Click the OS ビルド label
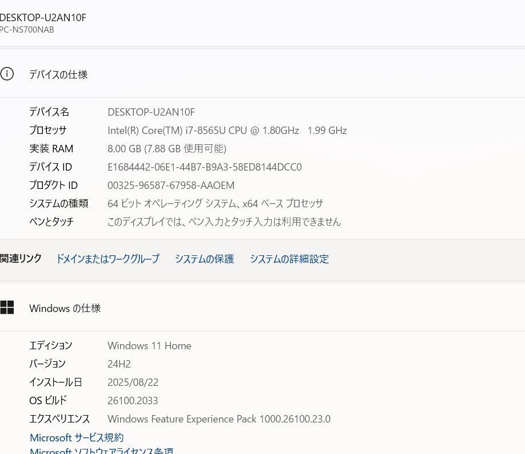The image size is (525, 454). [48, 400]
